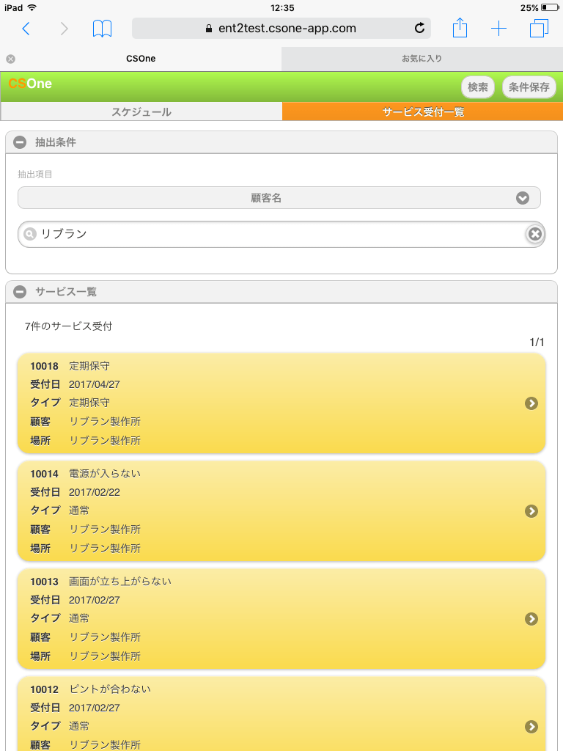Screen dimensions: 563x751
Task: Open the 顧客名 dropdown
Action: click(x=279, y=198)
